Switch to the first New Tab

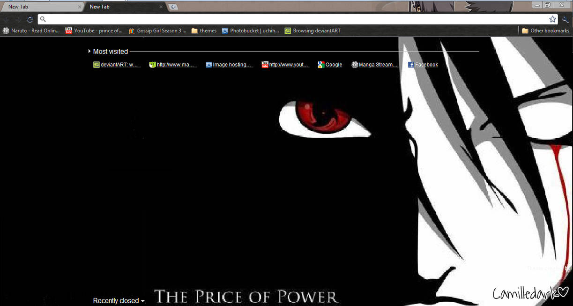tap(41, 7)
